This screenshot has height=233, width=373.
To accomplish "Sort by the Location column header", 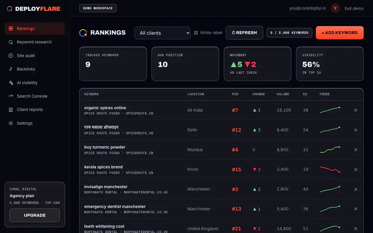I will pos(195,94).
